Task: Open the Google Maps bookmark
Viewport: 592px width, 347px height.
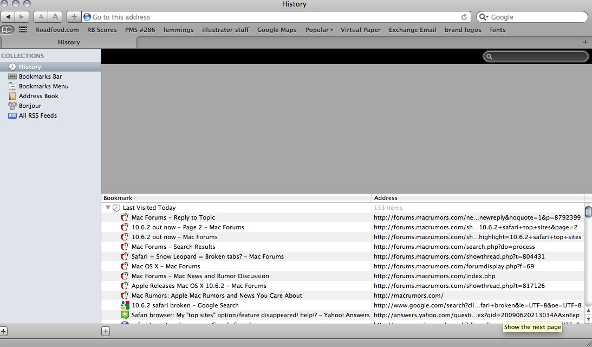Action: (277, 30)
